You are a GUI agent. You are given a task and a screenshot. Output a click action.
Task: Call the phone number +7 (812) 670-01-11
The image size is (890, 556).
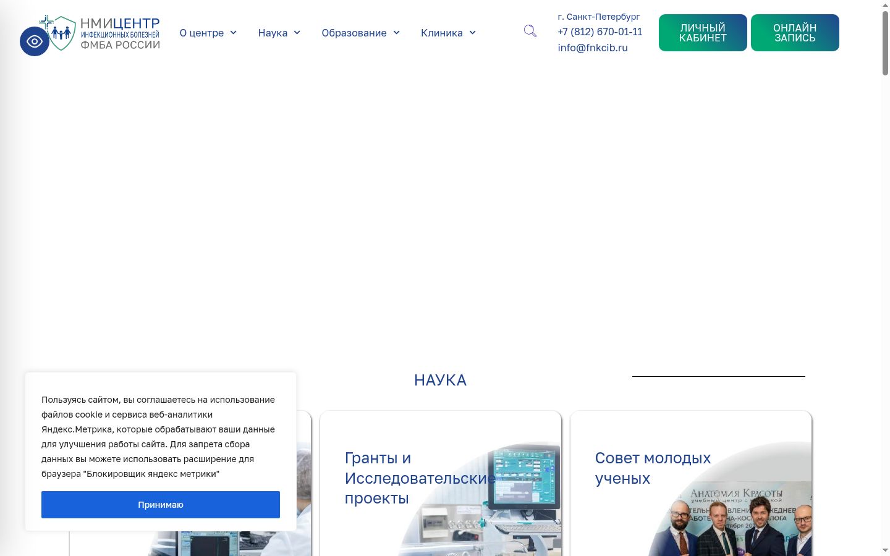[x=600, y=32]
